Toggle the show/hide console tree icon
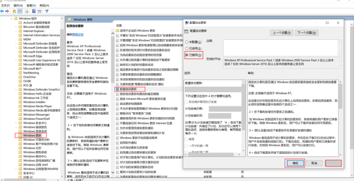Image resolution: width=354 pixels, height=181 pixels. coord(20,11)
